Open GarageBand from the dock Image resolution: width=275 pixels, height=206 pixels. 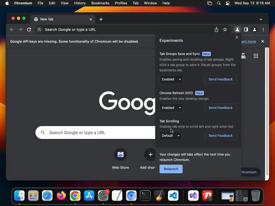(x=159, y=196)
